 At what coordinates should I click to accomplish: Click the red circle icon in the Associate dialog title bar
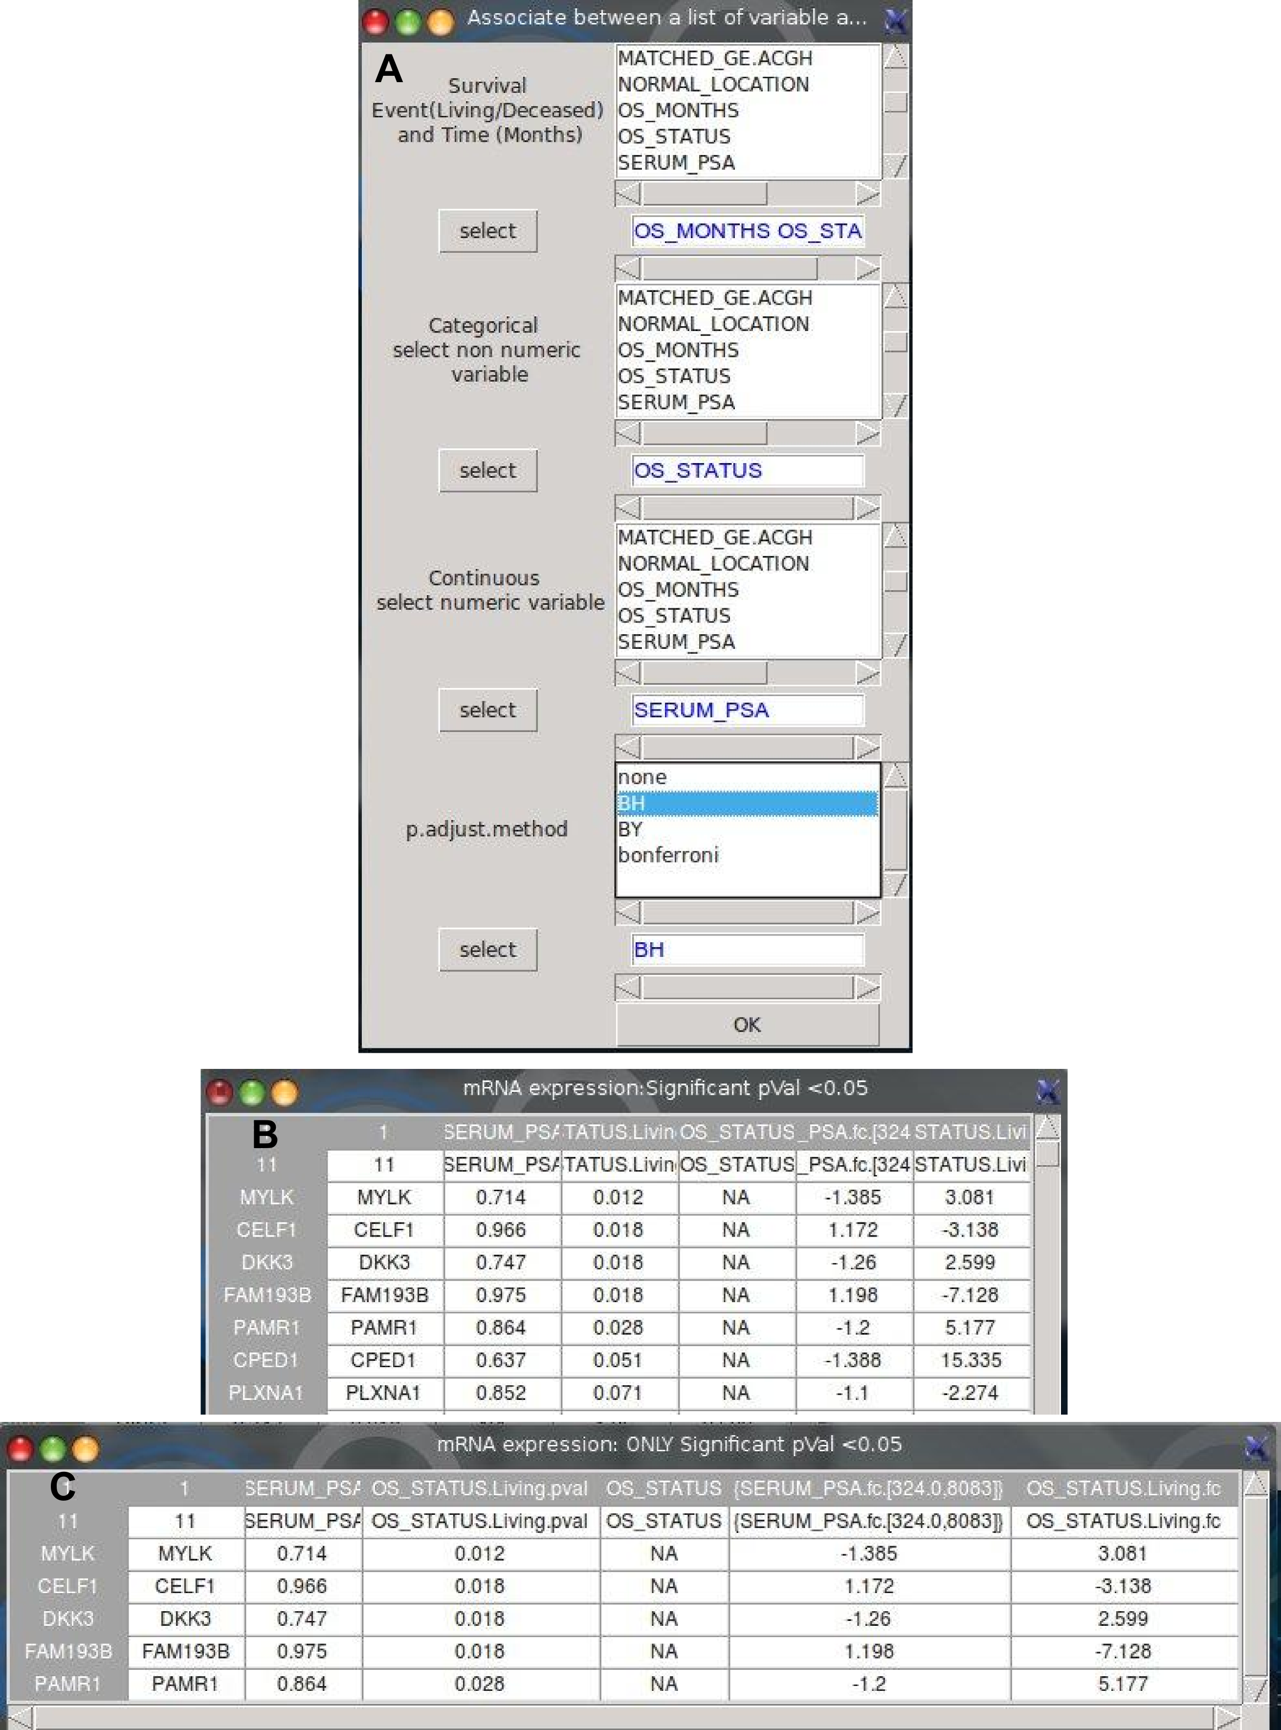click(375, 22)
